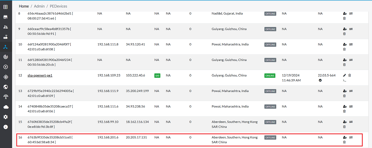372x148 pixels.
Task: Click swap arrows icon for row 8 device
Action: click(351, 13)
